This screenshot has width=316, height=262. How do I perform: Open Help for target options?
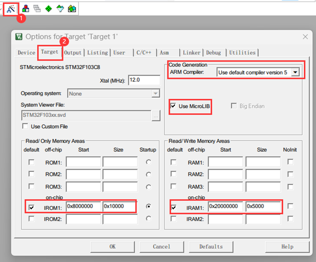[x=287, y=247]
